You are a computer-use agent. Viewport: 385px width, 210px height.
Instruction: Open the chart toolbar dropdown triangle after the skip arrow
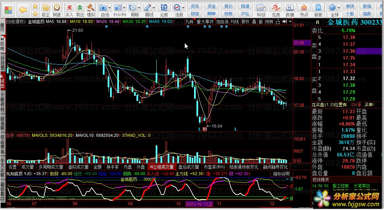tap(290, 22)
